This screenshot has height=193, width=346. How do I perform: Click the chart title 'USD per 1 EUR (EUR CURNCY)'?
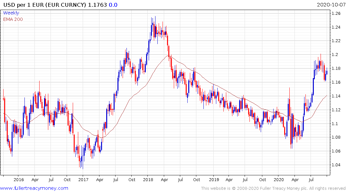click(45, 5)
